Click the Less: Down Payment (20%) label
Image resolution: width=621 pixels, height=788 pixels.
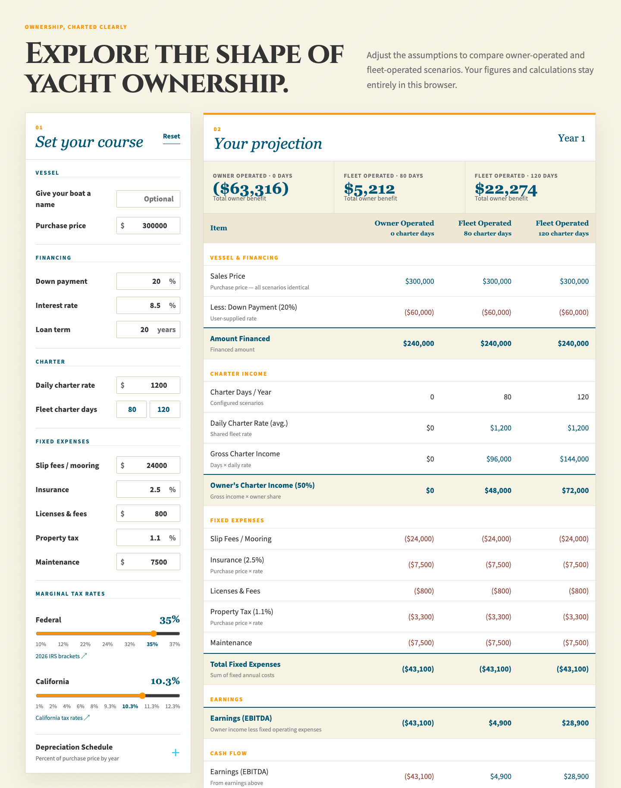tap(254, 307)
